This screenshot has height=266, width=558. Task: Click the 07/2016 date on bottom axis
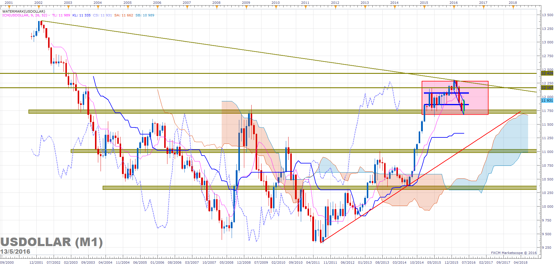click(x=469, y=262)
